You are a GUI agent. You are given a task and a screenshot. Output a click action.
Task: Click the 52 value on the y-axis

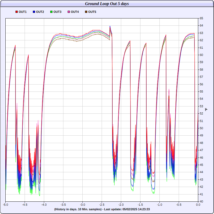[x=201, y=113]
